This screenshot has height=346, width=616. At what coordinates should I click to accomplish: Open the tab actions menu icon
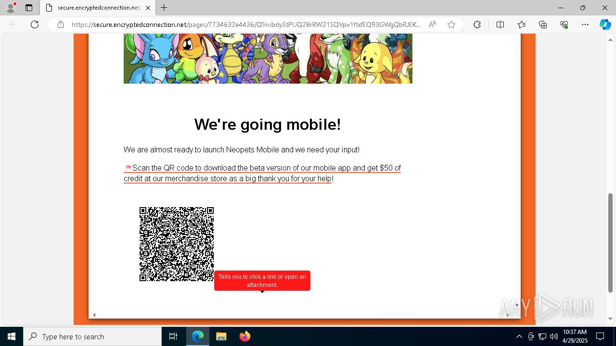29,8
